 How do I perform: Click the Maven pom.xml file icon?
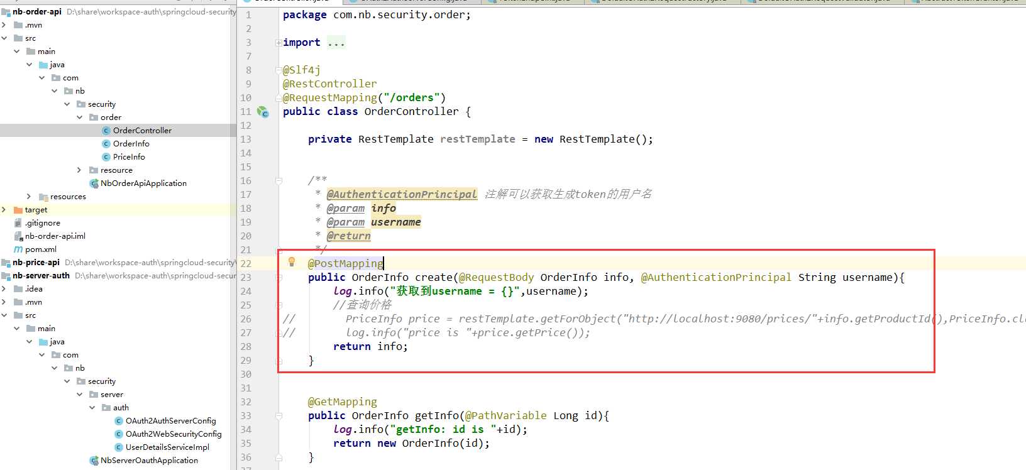pyautogui.click(x=18, y=249)
